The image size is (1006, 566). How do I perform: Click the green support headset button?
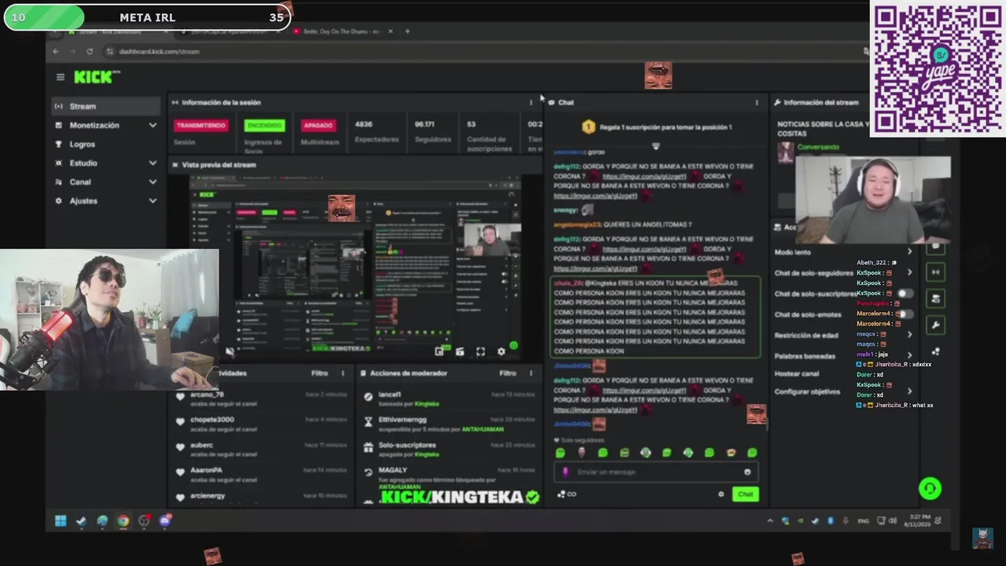(930, 489)
